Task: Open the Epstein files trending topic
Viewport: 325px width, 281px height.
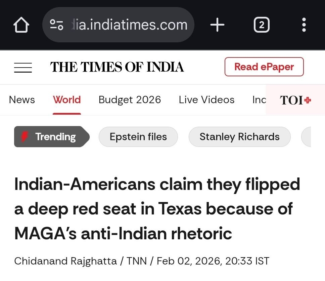Action: [x=138, y=137]
